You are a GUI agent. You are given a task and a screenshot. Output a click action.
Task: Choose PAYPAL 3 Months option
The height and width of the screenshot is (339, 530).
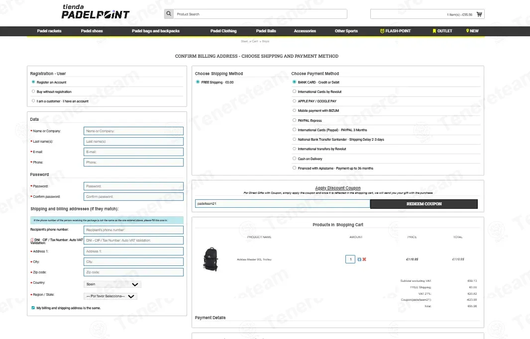[294, 130]
